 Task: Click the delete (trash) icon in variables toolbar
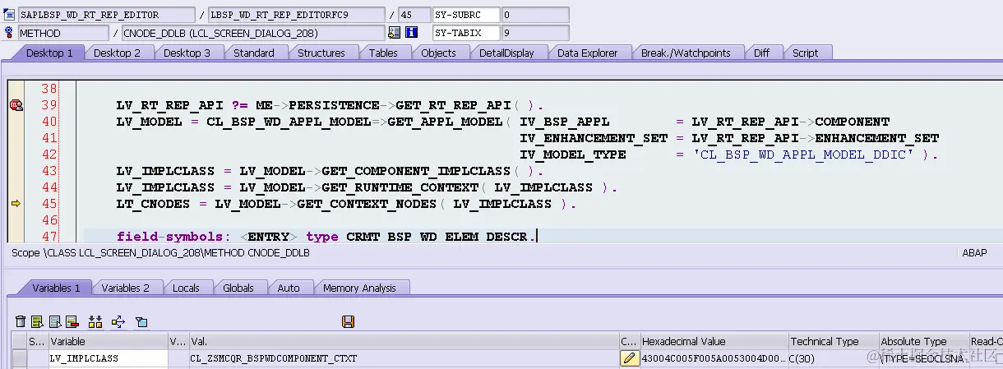[21, 321]
